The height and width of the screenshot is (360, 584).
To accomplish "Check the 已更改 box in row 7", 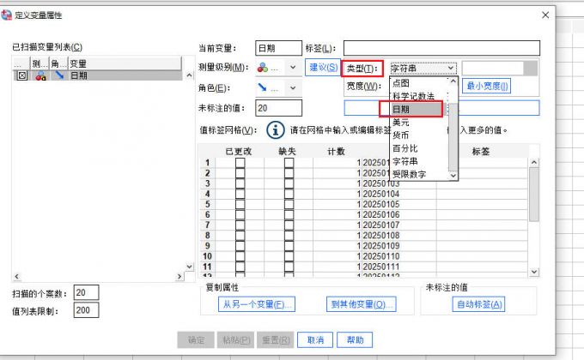I will coord(240,225).
